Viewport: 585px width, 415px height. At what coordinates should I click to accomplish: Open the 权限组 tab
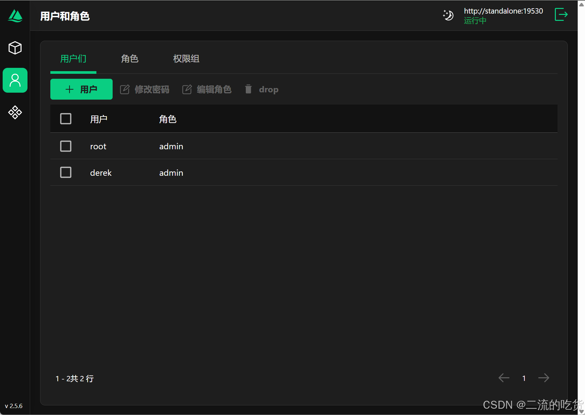point(186,59)
